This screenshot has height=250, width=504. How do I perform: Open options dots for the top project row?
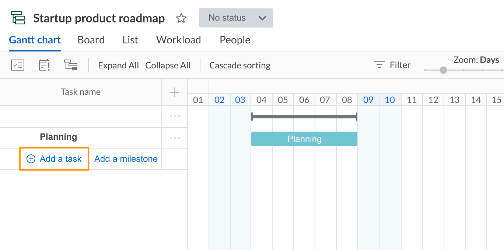pos(175,116)
